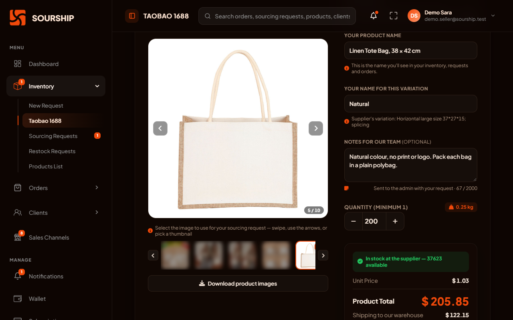The height and width of the screenshot is (320, 513).
Task: Collapse the Inventory menu section
Action: [x=56, y=86]
